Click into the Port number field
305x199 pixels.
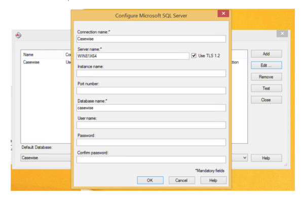151,91
